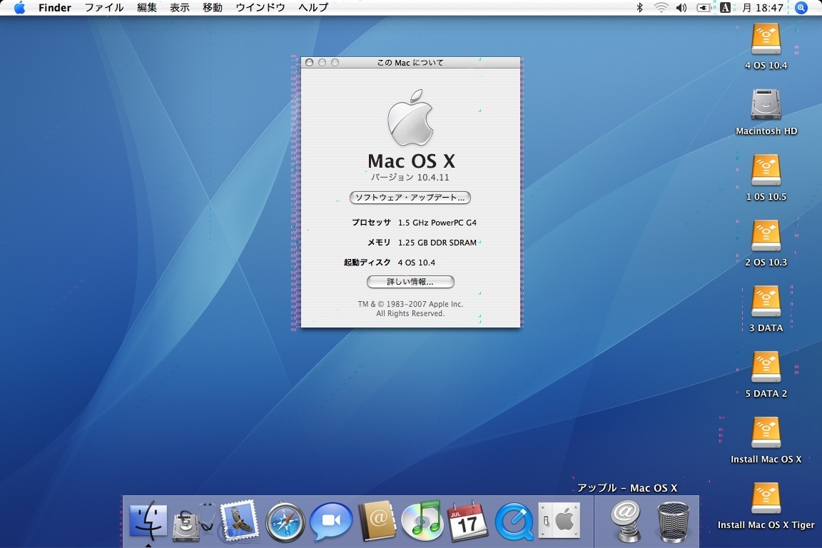Open iCal from the Dock
The height and width of the screenshot is (548, 822).
[x=467, y=521]
